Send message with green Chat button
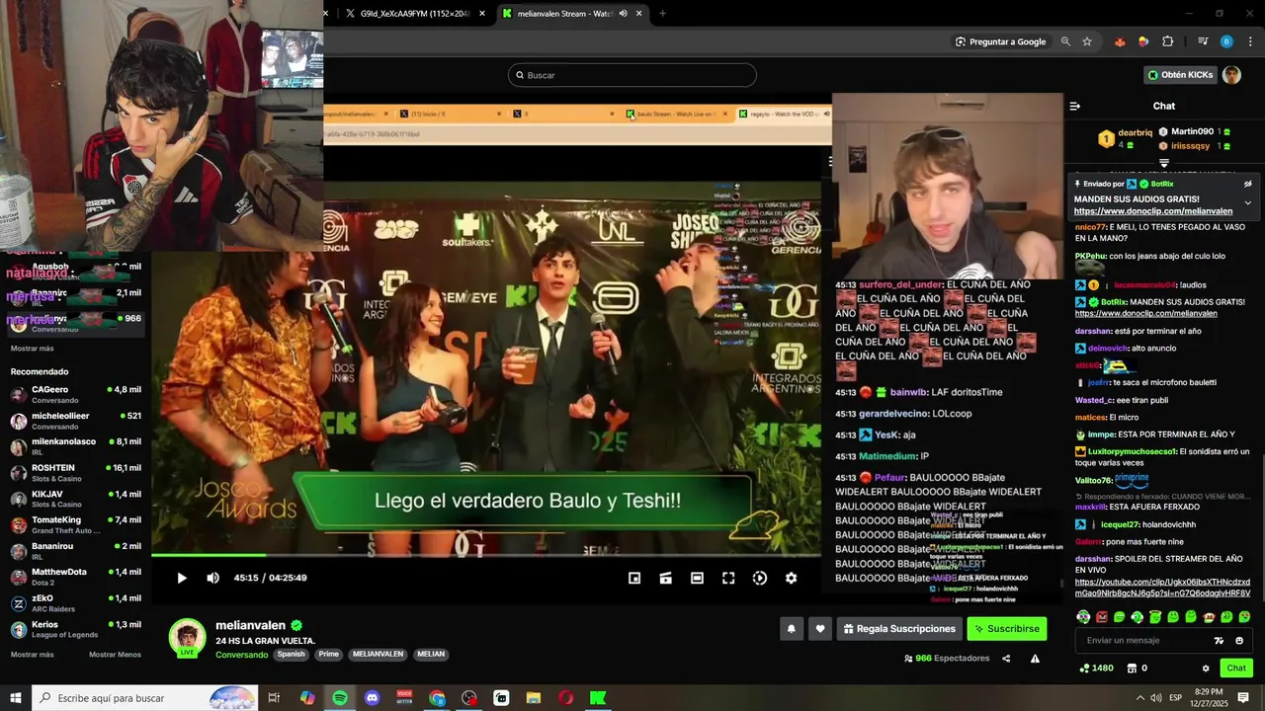The width and height of the screenshot is (1265, 711). click(1236, 669)
